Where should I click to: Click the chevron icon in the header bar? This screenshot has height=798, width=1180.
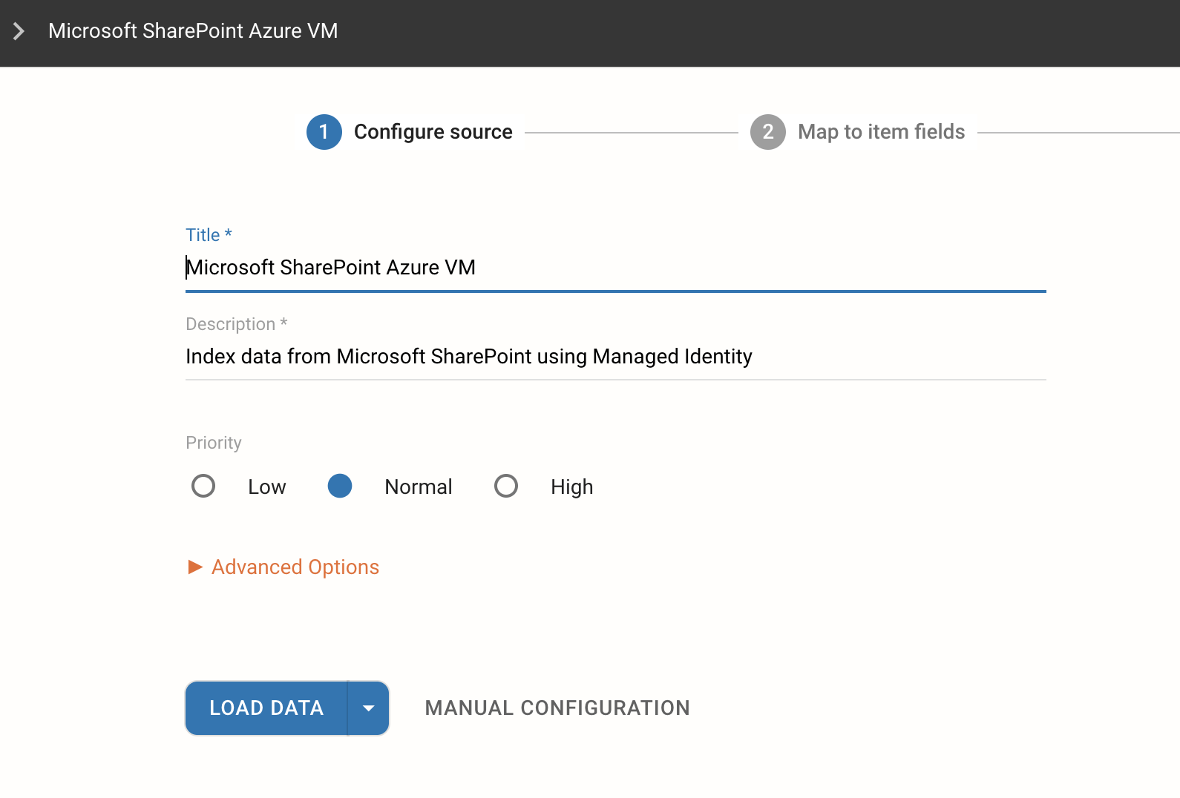pos(19,31)
